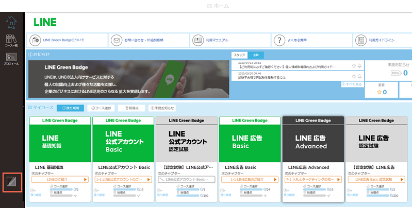Click the 【認定試験】LINE公式ア… course title
This screenshot has width=412, height=208.
tap(187, 167)
